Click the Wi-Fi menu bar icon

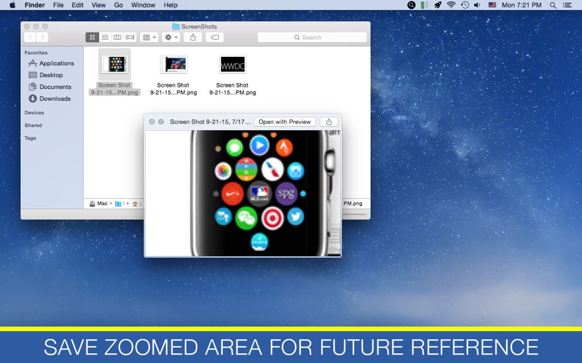click(x=451, y=5)
